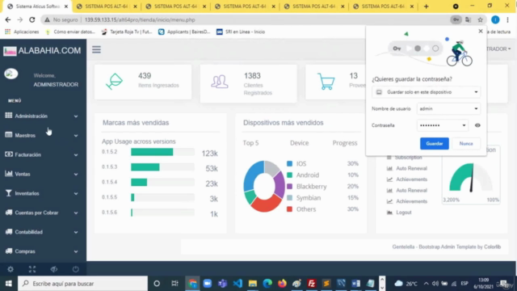The width and height of the screenshot is (517, 291).
Task: Click the settings gear icon in sidebar footer
Action: (11, 269)
